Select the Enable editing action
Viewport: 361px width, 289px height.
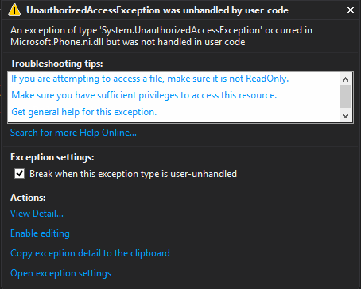[40, 233]
